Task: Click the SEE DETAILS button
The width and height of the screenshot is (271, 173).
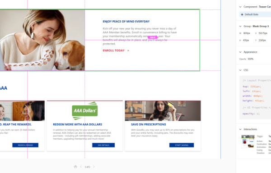Action: pyautogui.click(x=103, y=145)
